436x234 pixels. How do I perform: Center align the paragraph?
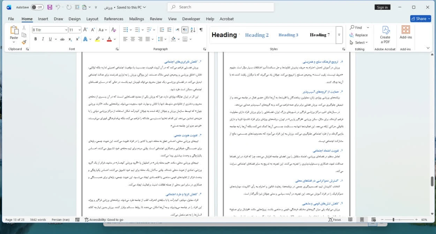point(133,39)
